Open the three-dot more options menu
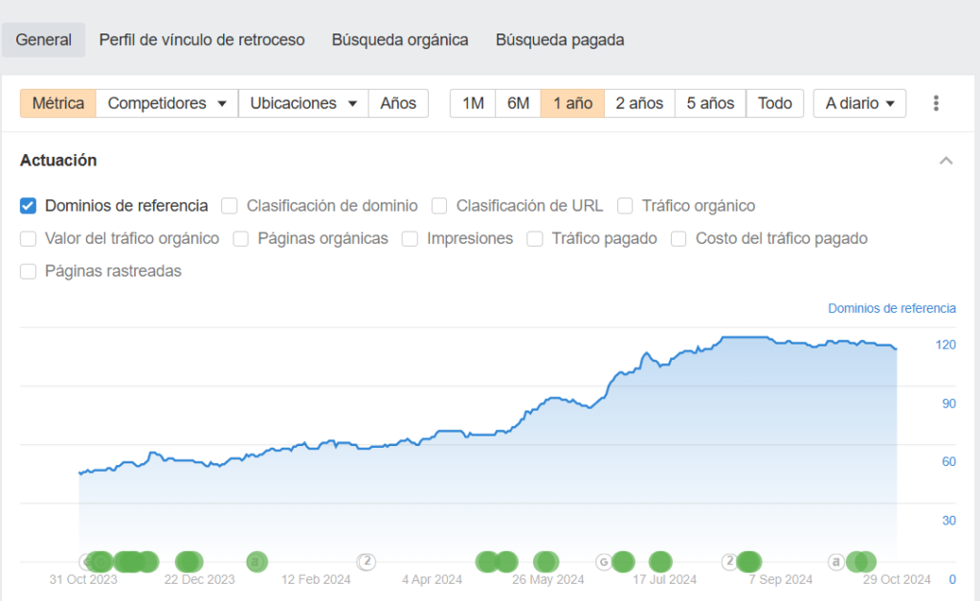 (x=936, y=103)
